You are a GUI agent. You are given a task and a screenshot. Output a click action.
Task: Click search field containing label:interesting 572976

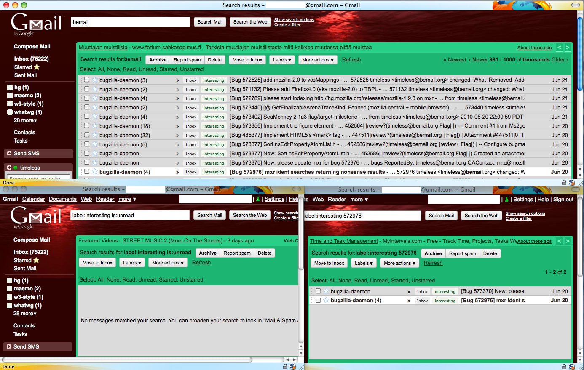(x=362, y=216)
